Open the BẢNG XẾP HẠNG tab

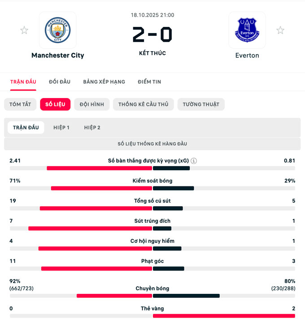104,82
